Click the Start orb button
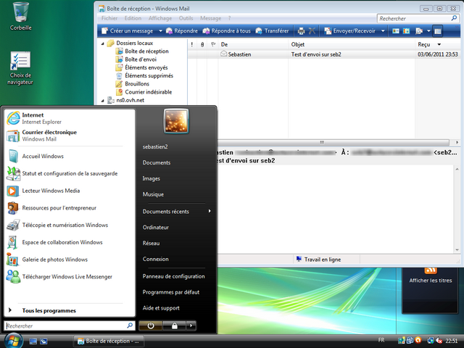The width and height of the screenshot is (464, 348). pyautogui.click(x=13, y=341)
